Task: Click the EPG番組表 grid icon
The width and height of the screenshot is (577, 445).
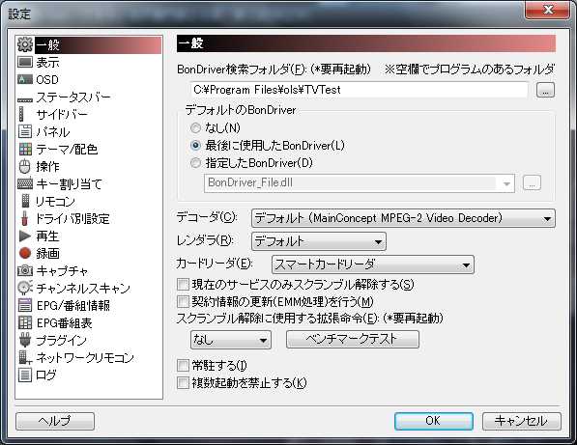Action: [25, 322]
